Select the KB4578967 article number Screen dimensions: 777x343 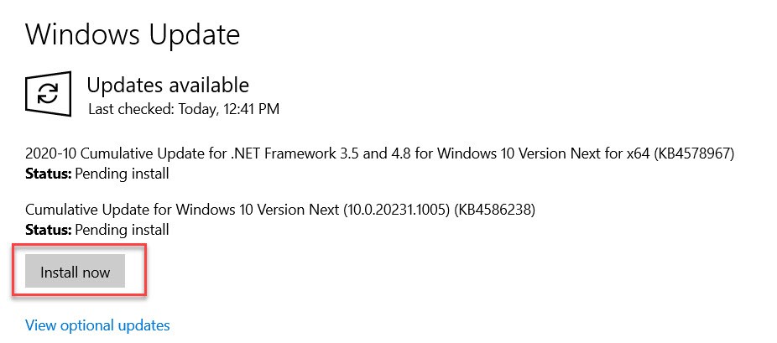(694, 154)
